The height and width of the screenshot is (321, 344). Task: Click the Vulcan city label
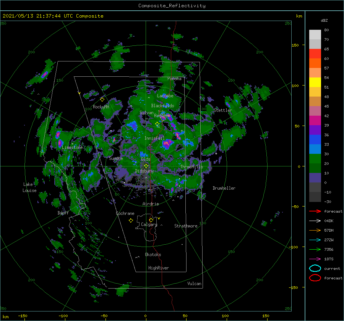pos(195,284)
